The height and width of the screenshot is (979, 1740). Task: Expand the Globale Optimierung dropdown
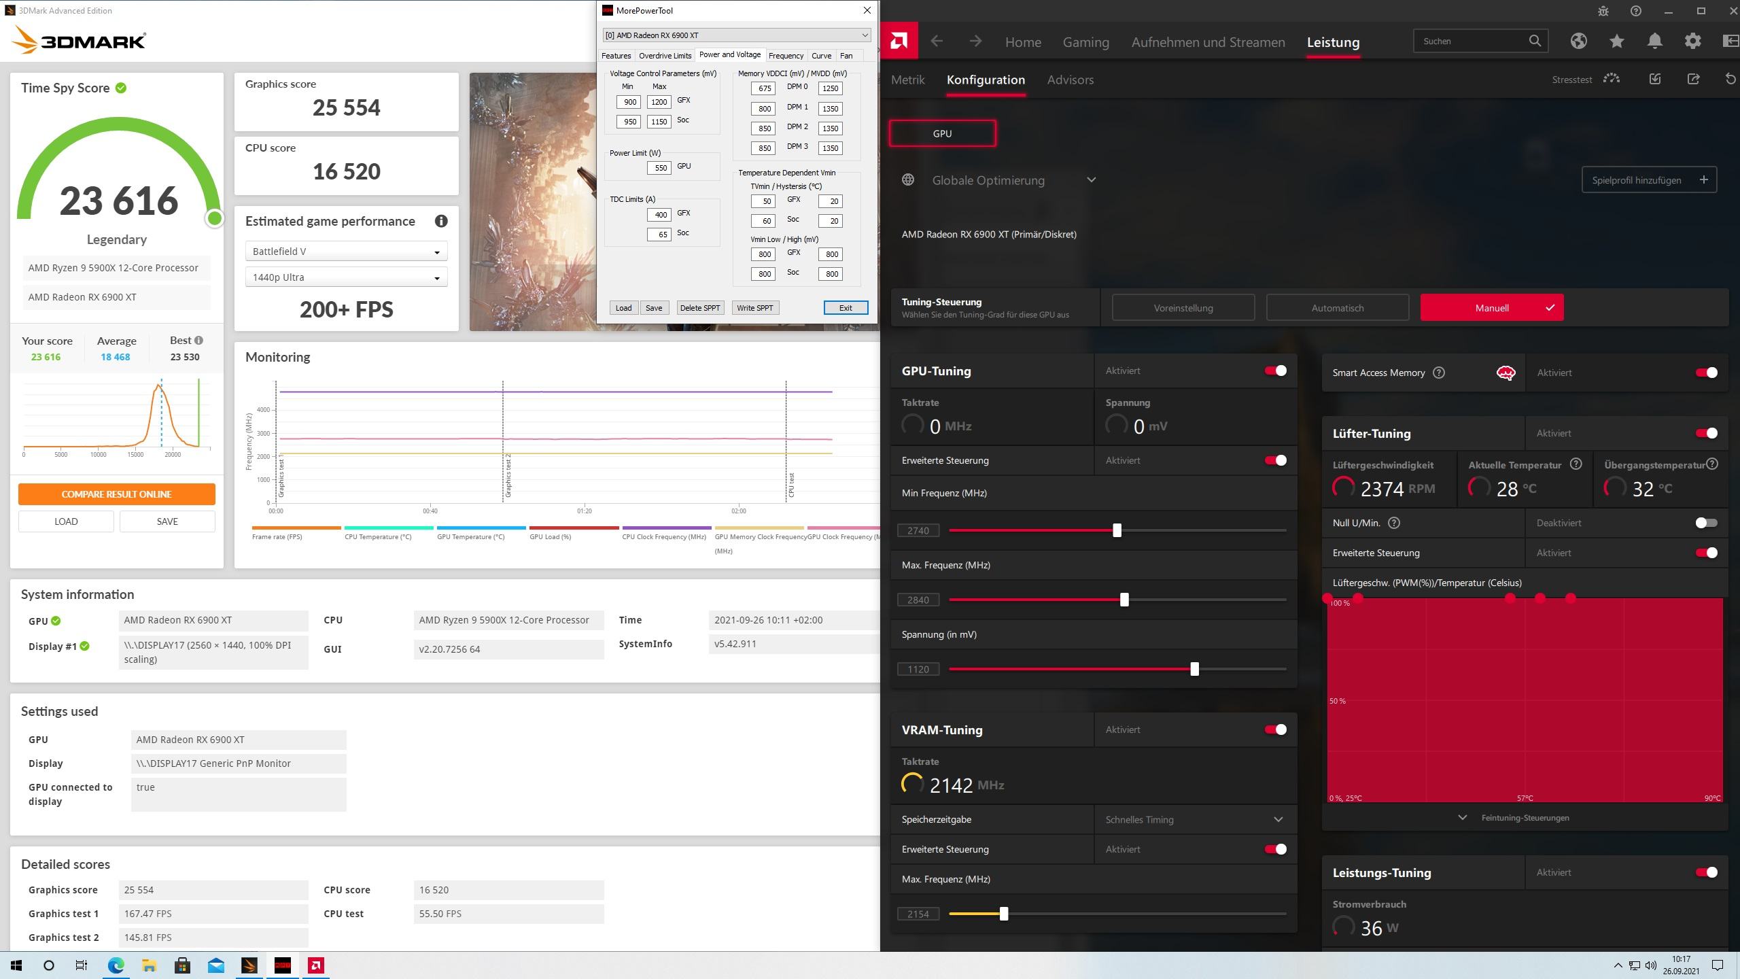1091,180
